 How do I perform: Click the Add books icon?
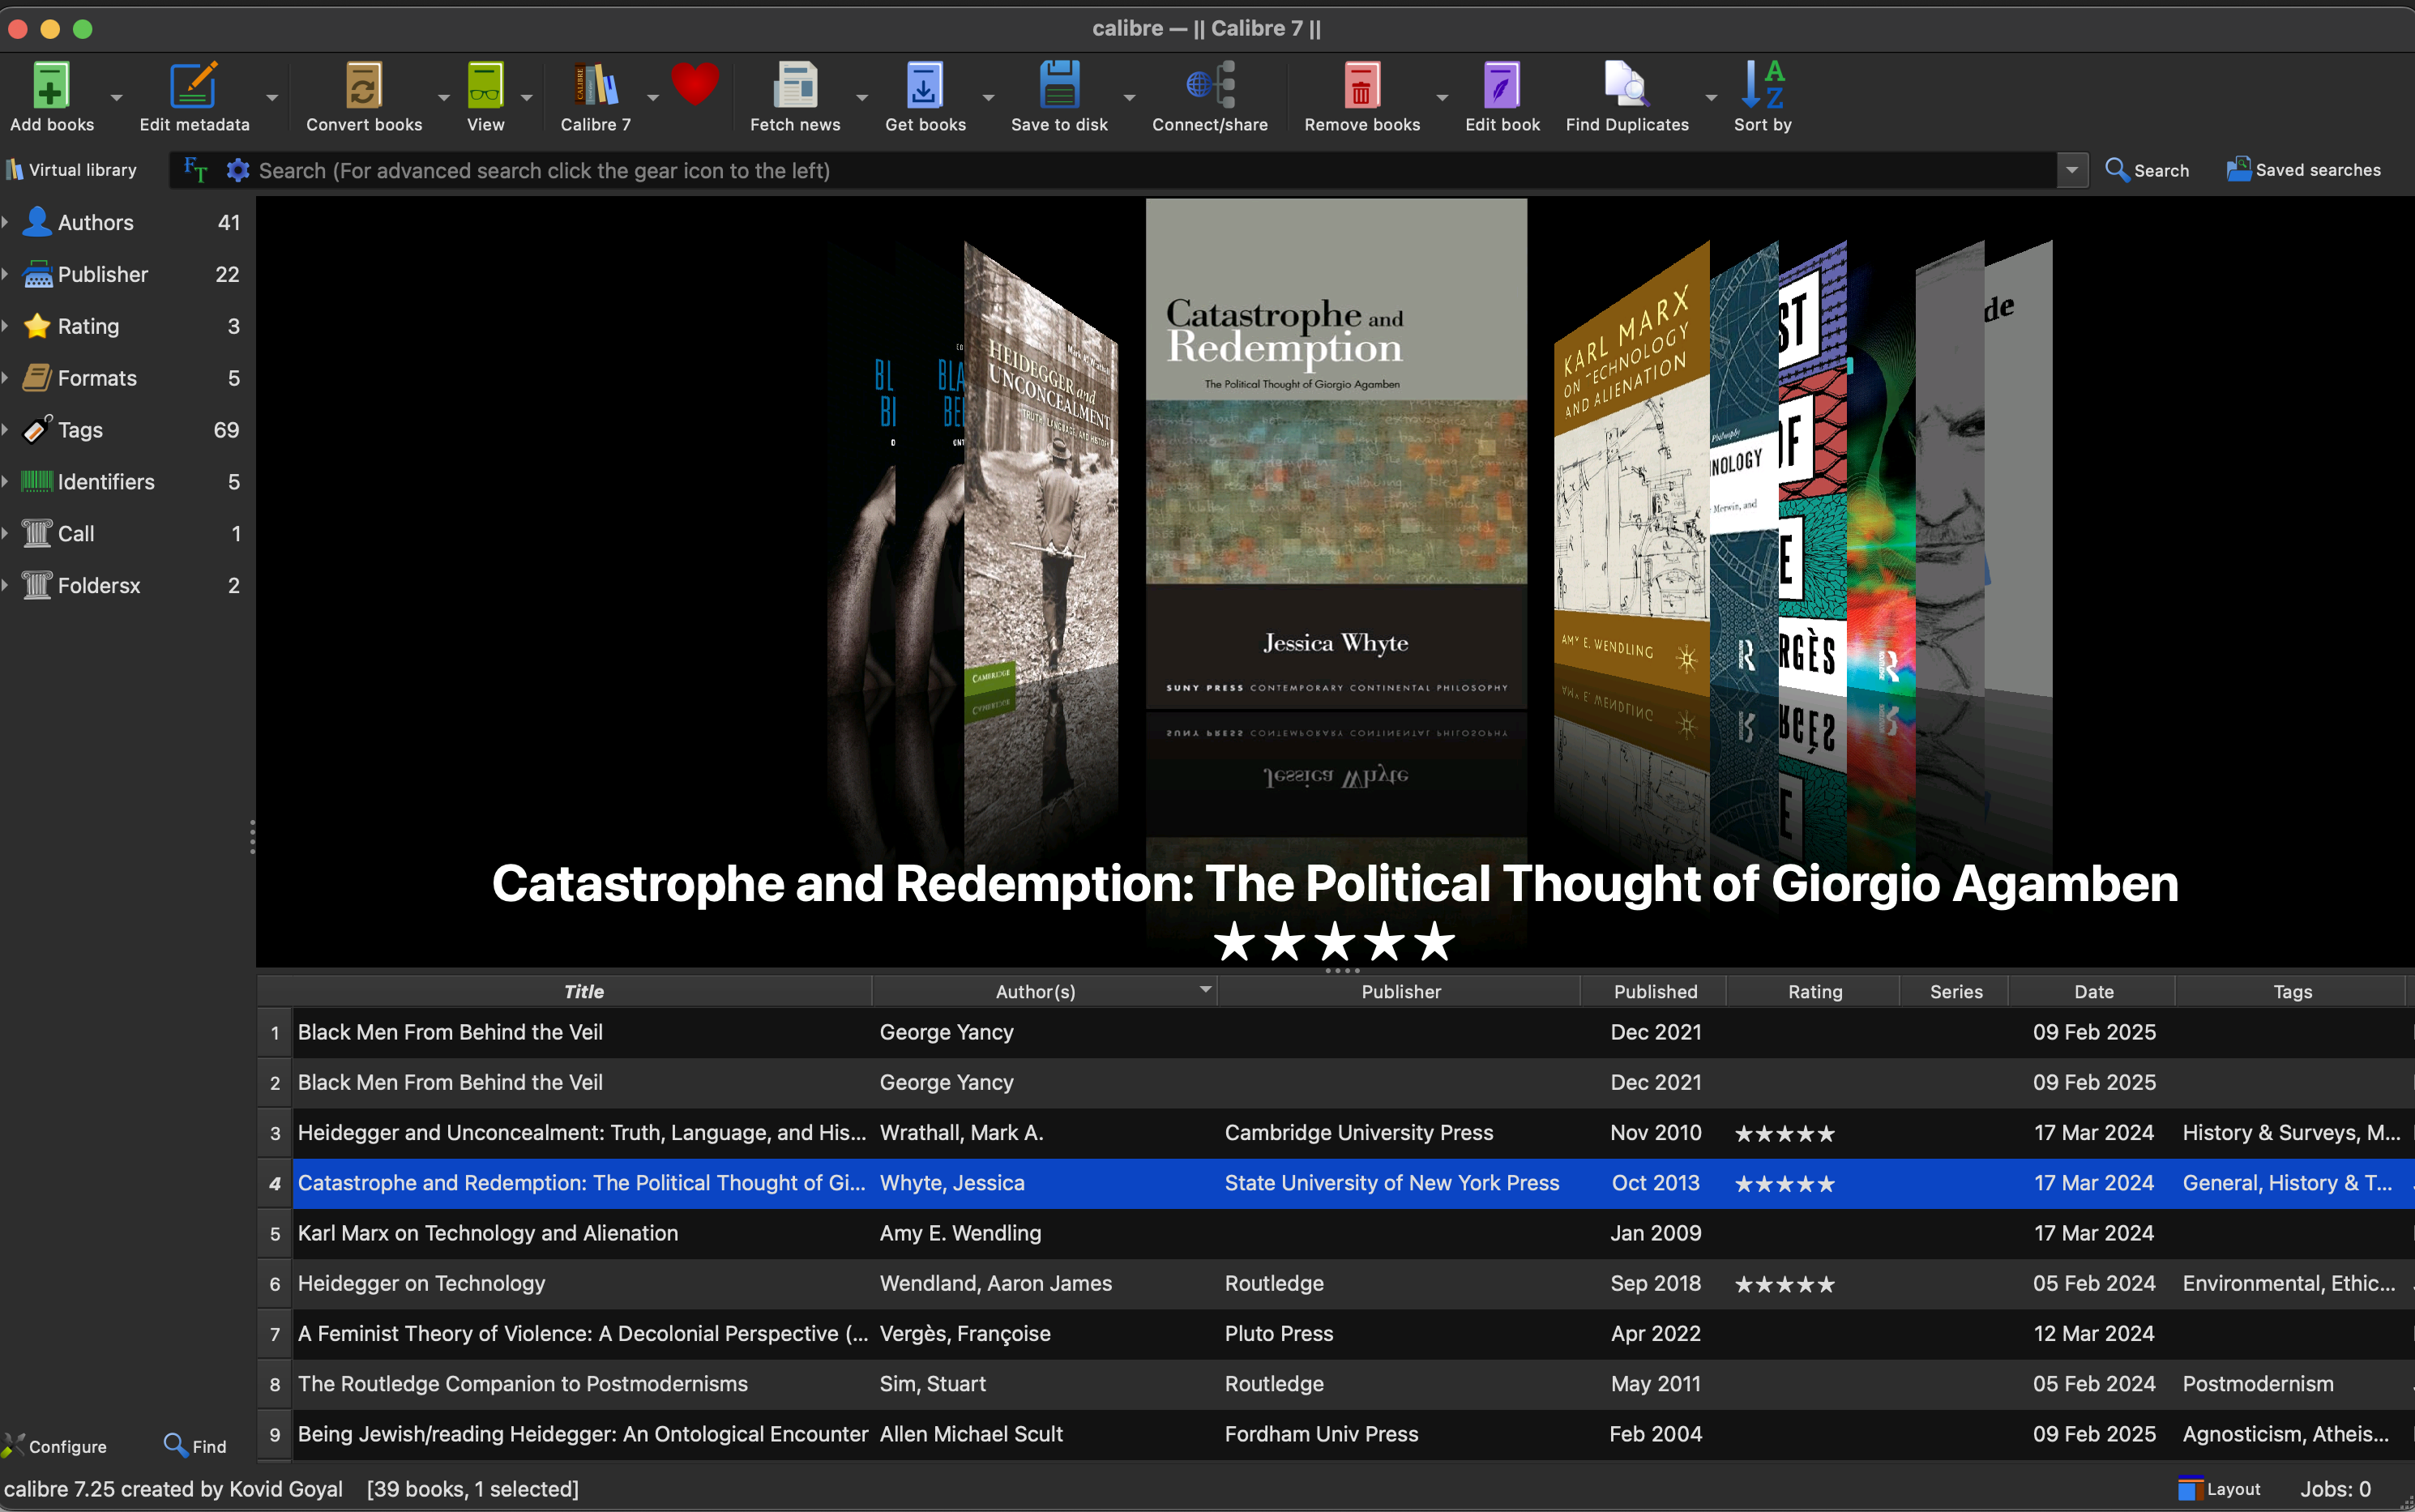51,86
